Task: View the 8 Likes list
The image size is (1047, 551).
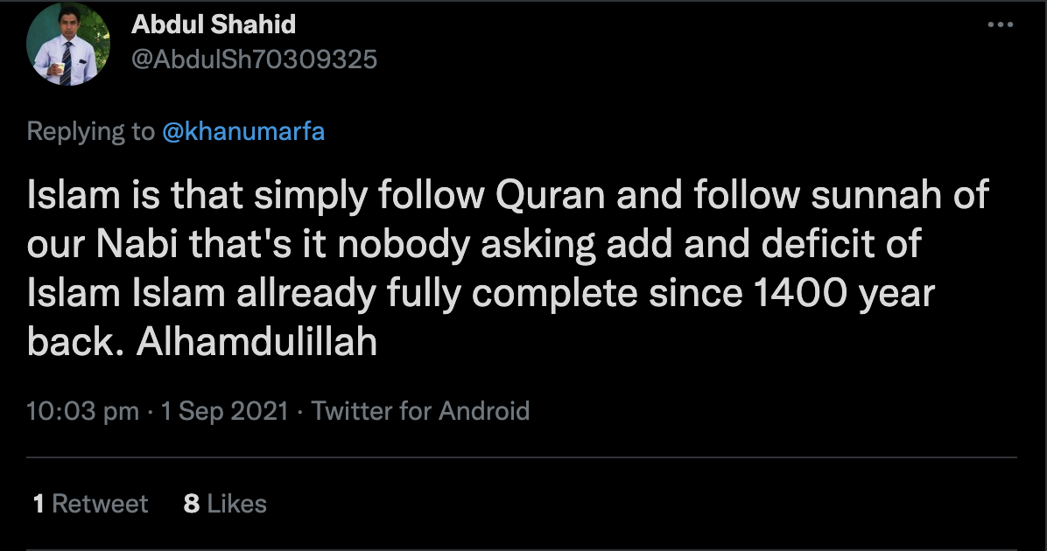Action: tap(225, 504)
